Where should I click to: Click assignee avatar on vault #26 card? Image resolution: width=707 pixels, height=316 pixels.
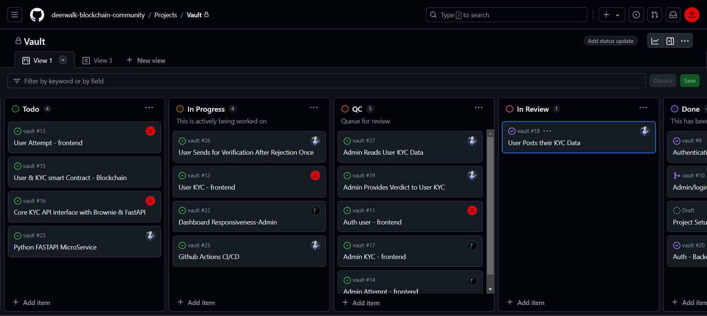315,141
